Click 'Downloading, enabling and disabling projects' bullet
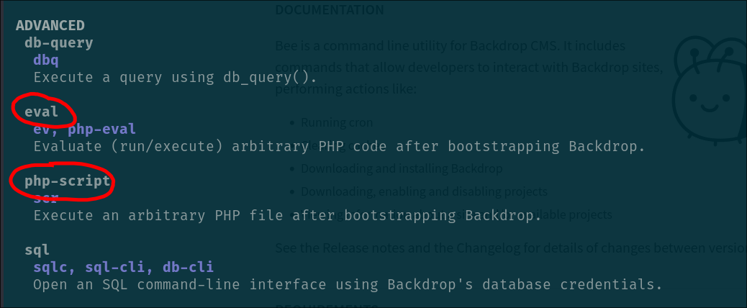 point(423,191)
